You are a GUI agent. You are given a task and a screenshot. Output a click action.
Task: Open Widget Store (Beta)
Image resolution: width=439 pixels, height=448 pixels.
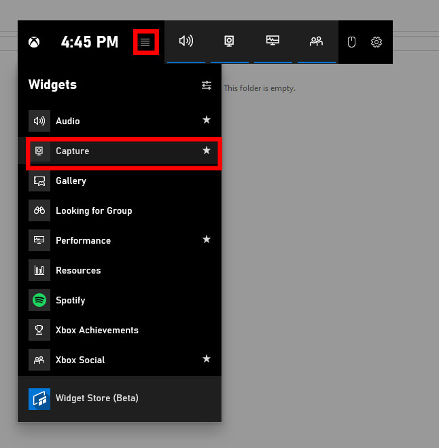pyautogui.click(x=96, y=398)
